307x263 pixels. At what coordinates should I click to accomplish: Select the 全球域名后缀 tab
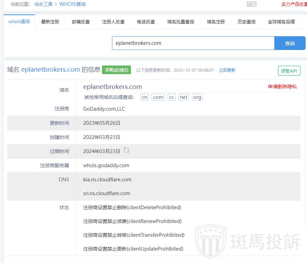[281, 22]
